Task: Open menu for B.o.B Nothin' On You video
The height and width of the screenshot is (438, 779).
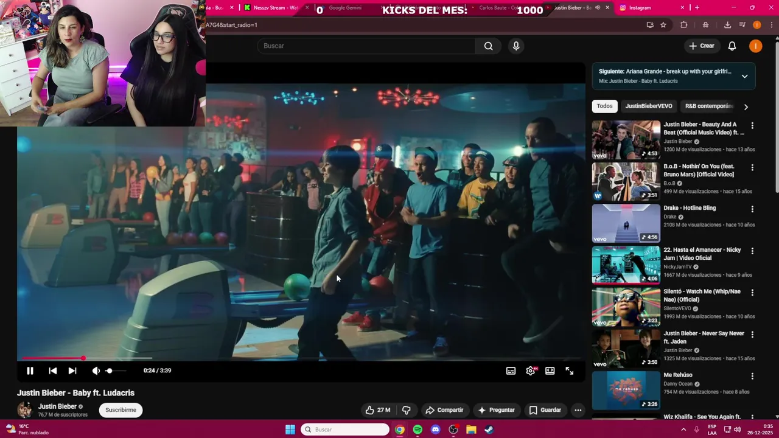Action: tap(752, 167)
